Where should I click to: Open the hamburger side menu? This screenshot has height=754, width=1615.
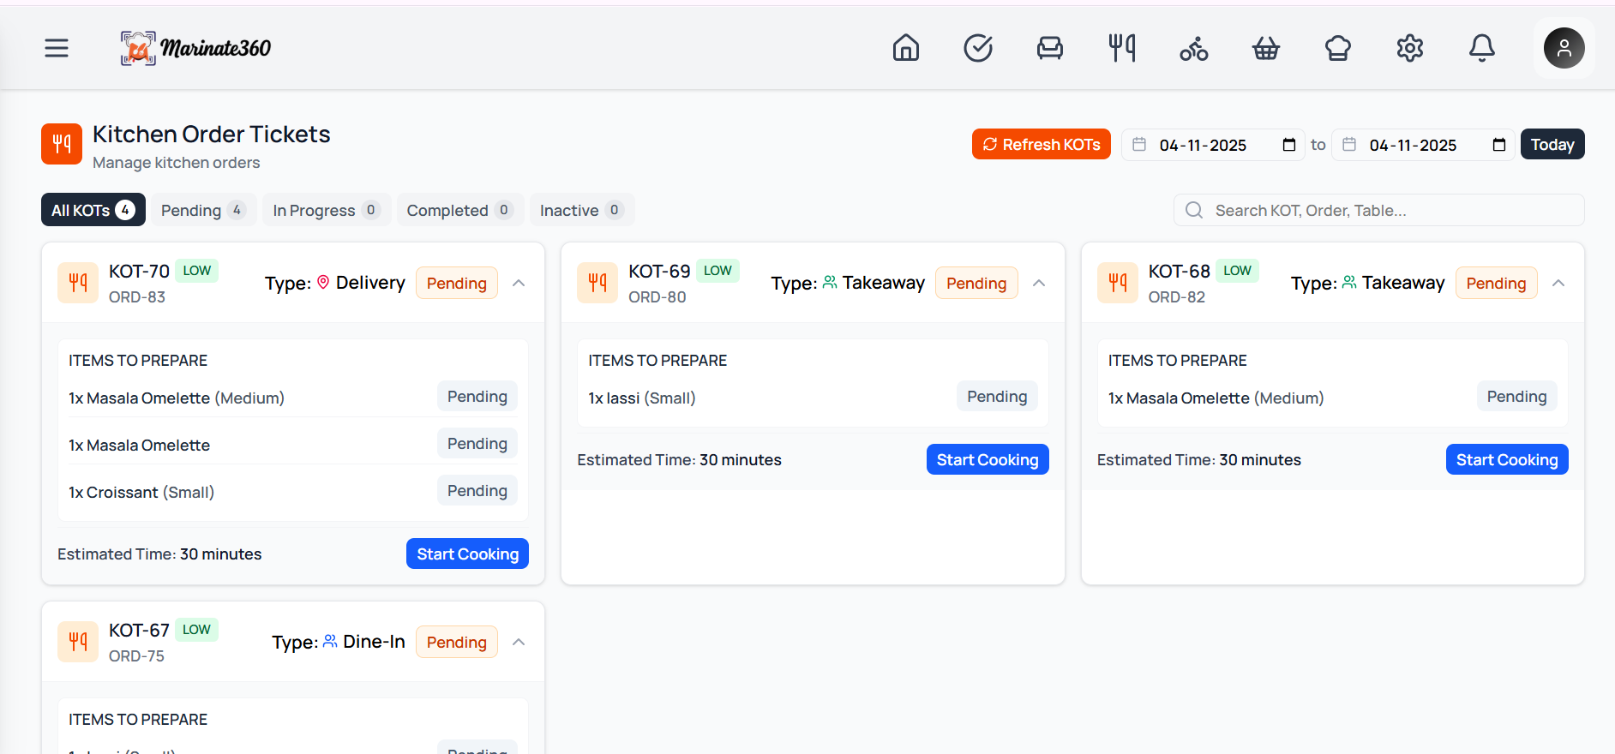(x=57, y=48)
